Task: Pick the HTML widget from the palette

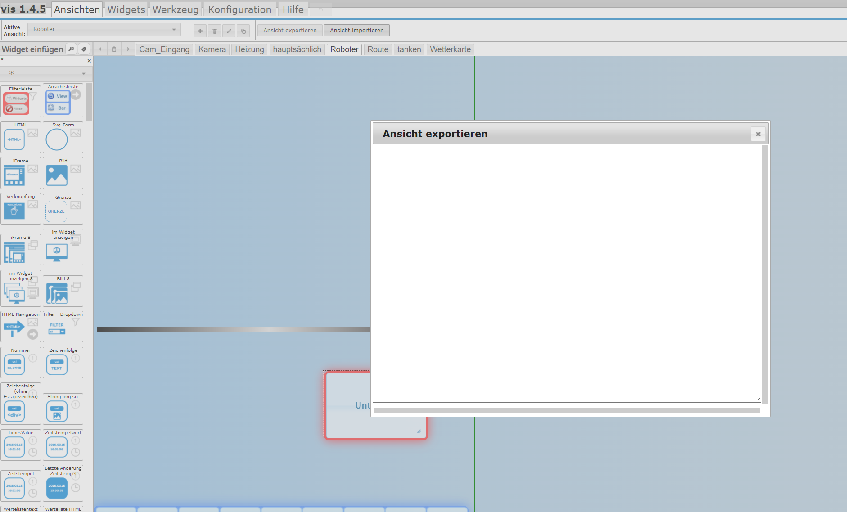Action: (x=21, y=137)
